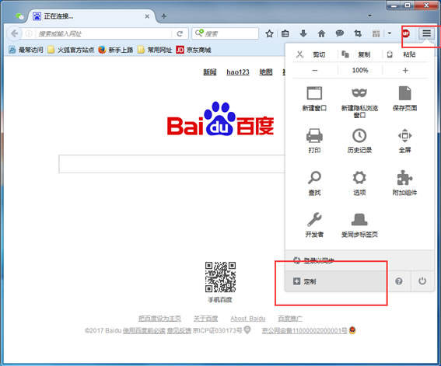Click 登录以同步 sign in to sync
441x366 pixels.
click(359, 260)
